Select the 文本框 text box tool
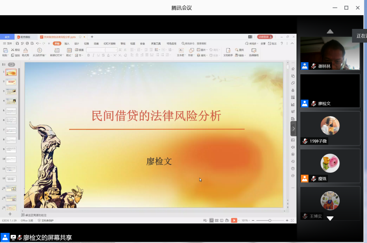This screenshot has width=367, height=243. point(181,50)
